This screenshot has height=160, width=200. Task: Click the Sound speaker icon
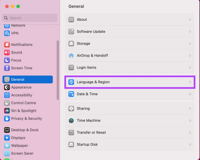tap(7, 52)
